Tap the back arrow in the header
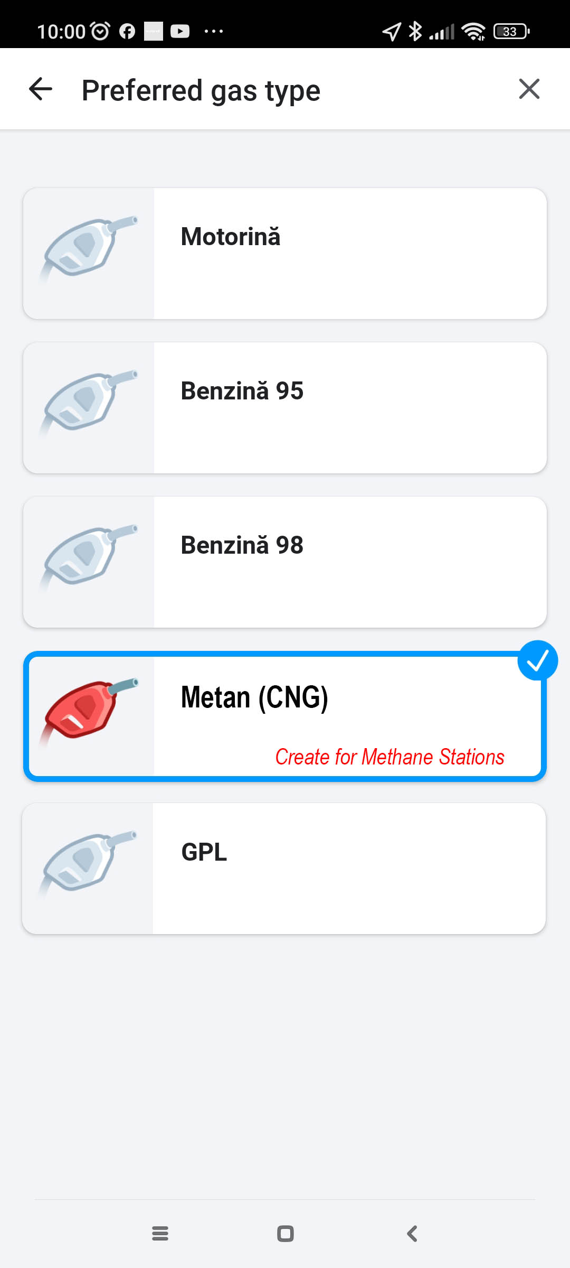 pyautogui.click(x=41, y=89)
